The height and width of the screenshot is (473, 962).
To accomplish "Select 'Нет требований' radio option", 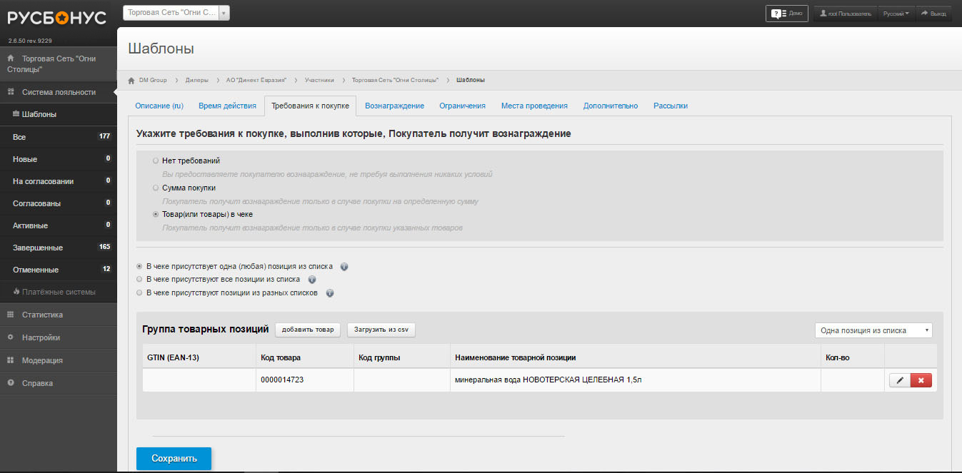I will coord(156,161).
